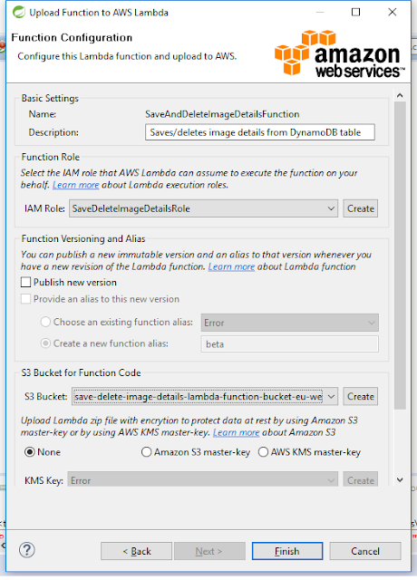Tick Provide an alias to this new version
Viewport: 417px width, 580px height.
coord(26,299)
